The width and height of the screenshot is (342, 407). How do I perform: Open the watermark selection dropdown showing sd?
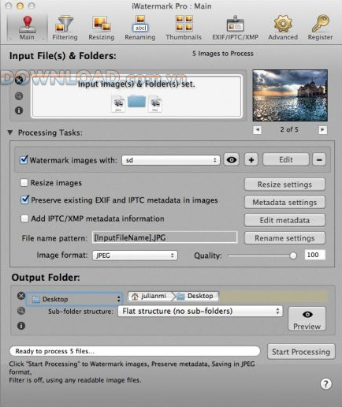pyautogui.click(x=171, y=160)
